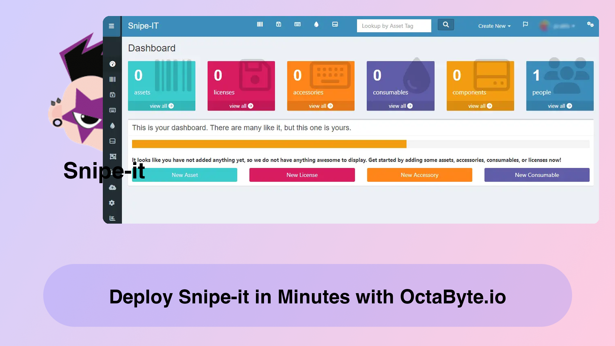Click the settings gear icon in sidebar

[111, 203]
